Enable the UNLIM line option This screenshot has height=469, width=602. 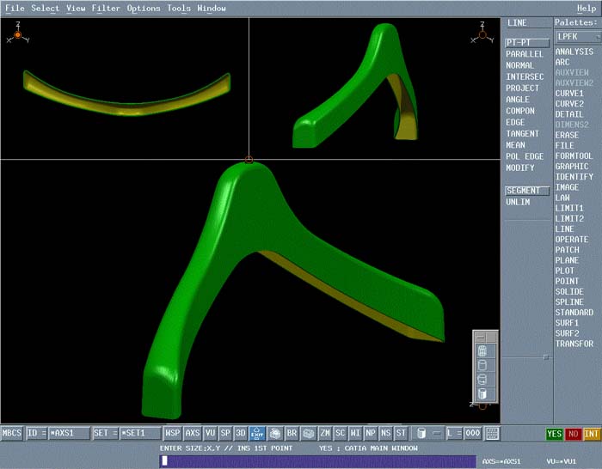coord(518,202)
